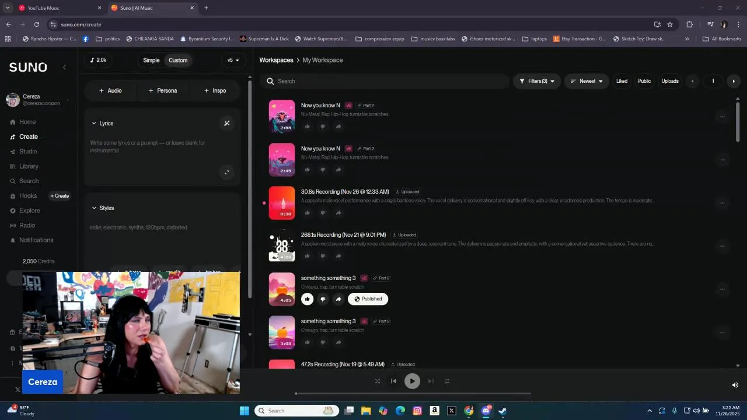747x420 pixels.
Task: Click the + Persona button
Action: [163, 90]
